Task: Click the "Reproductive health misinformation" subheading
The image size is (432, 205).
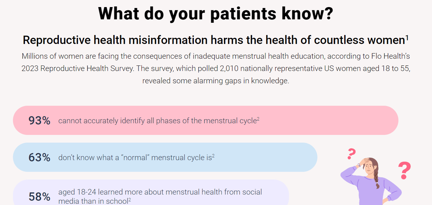Action: click(x=115, y=40)
